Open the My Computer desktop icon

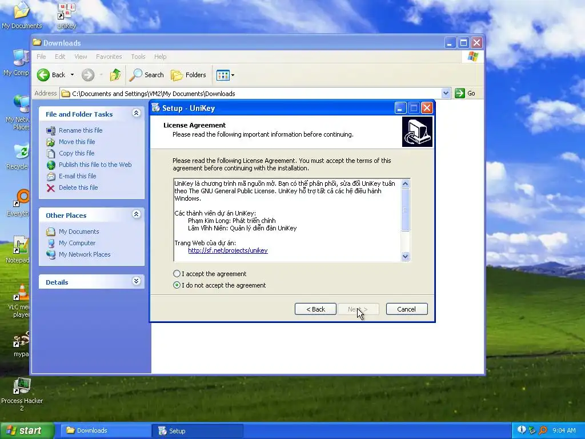pyautogui.click(x=21, y=58)
